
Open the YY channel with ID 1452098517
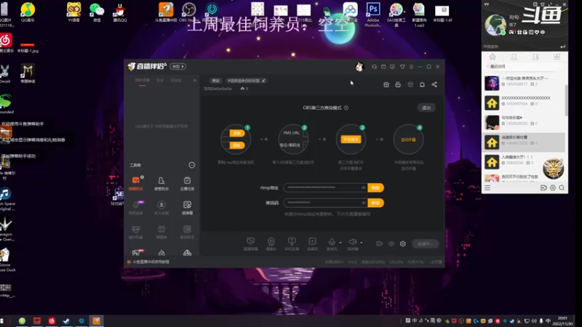pos(524,83)
